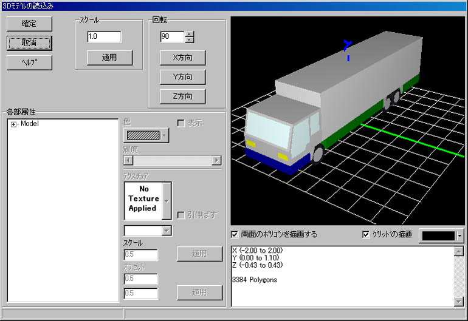Click the 3Dﾓﾃﾞﾙの読込み title bar
Screen dimensions: 468x321
(x=234, y=6)
